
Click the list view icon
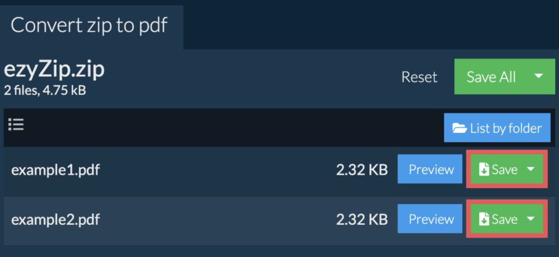pyautogui.click(x=16, y=125)
